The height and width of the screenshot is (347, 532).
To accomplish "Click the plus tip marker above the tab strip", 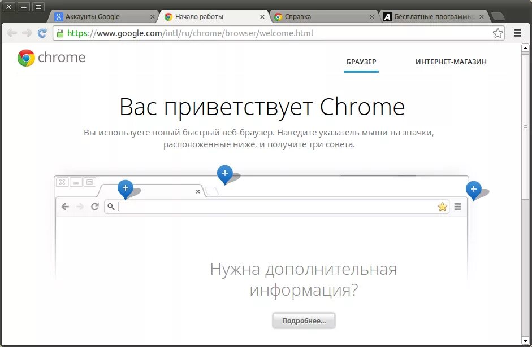I will 224,174.
